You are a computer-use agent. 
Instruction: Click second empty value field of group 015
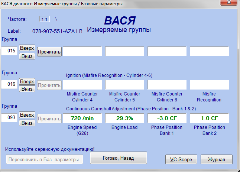(x=124, y=51)
